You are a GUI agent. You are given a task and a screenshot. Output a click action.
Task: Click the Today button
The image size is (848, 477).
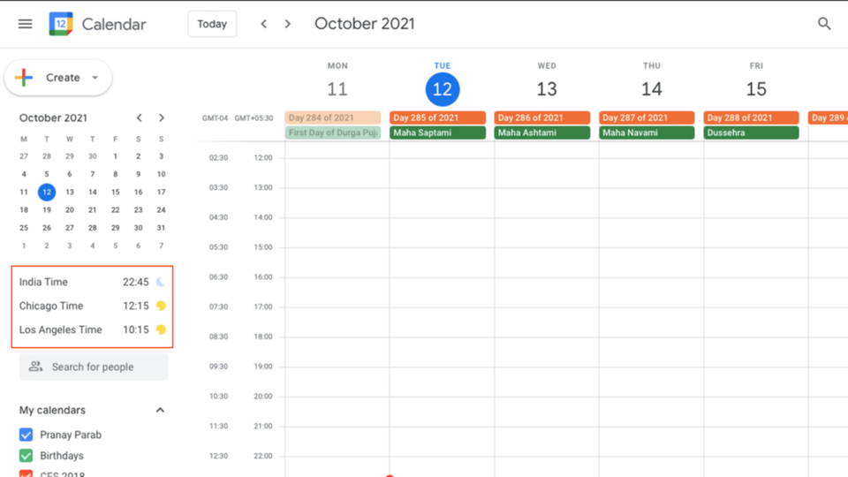pos(212,24)
